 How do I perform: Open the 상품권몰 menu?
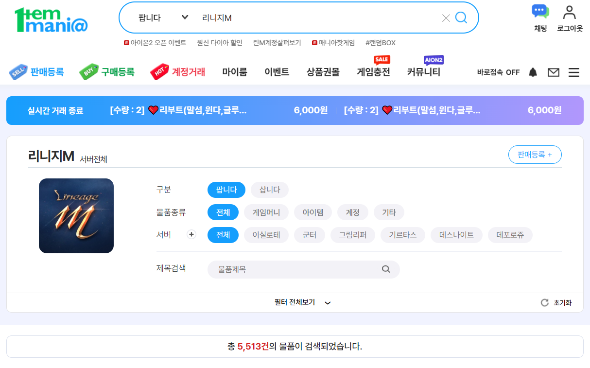(323, 72)
